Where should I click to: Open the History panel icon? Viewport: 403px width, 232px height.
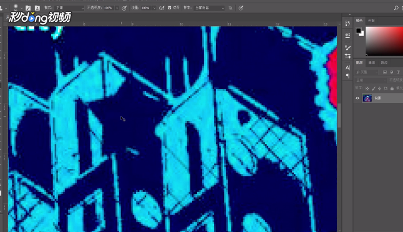click(x=347, y=24)
